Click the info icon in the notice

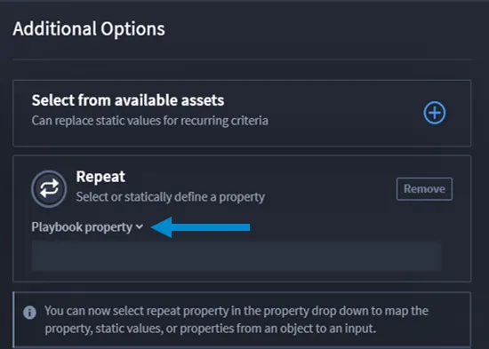tap(29, 313)
